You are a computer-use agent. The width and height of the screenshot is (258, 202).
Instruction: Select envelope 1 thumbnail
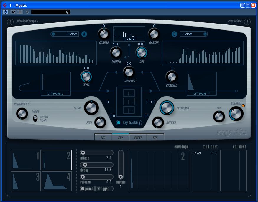pyautogui.click(x=26, y=160)
